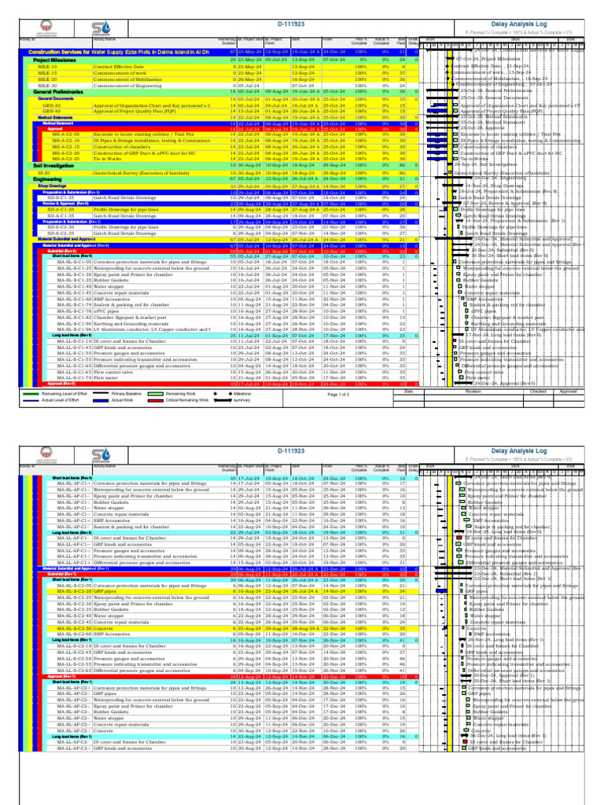
Task: Click the 'Revision' header in footer block
Action: click(473, 391)
